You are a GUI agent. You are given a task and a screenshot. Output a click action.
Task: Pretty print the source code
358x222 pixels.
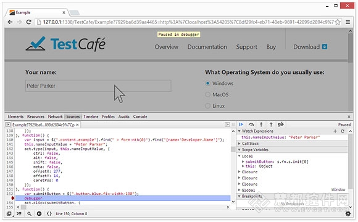tap(49, 214)
